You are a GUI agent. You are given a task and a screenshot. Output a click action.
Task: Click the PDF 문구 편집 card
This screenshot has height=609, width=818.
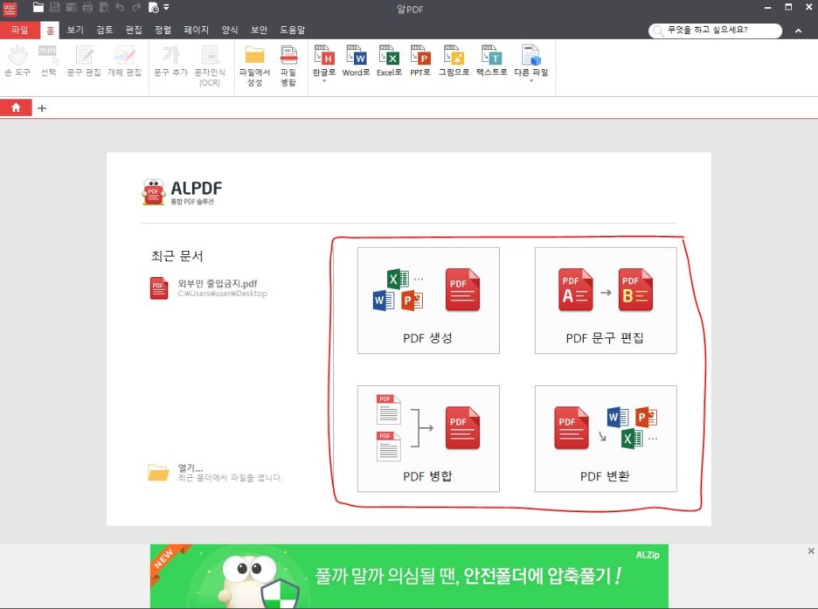606,301
